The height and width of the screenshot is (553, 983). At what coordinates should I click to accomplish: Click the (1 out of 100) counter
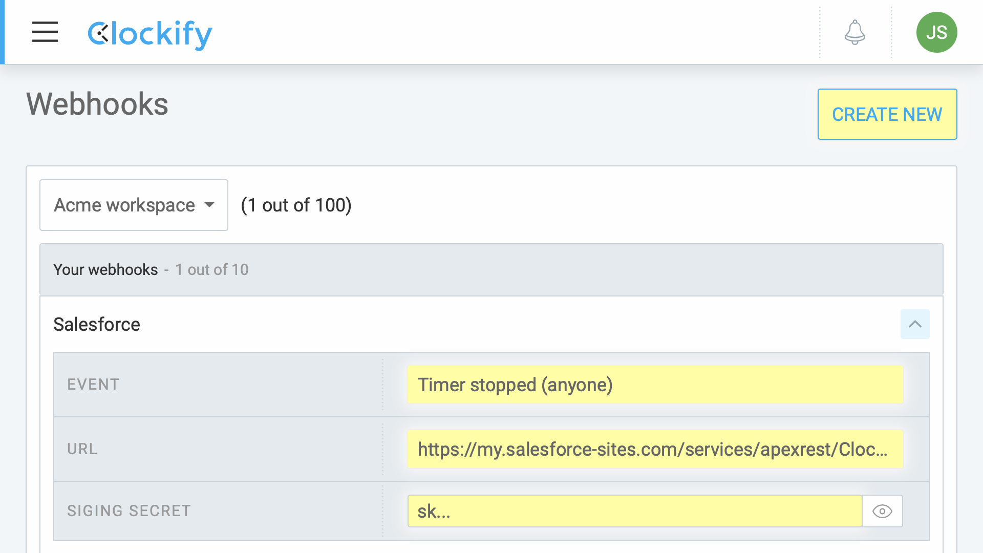pyautogui.click(x=296, y=205)
